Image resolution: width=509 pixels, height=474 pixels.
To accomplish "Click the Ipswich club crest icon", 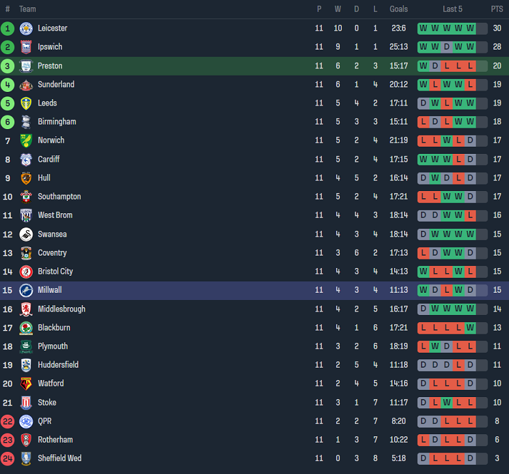I will (x=26, y=47).
